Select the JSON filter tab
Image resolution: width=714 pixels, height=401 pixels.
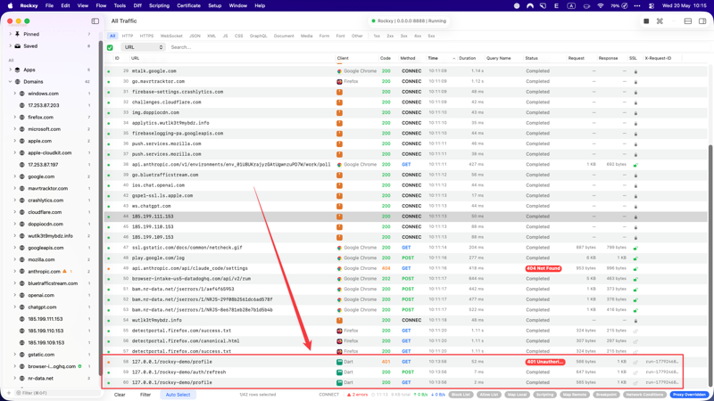point(195,36)
